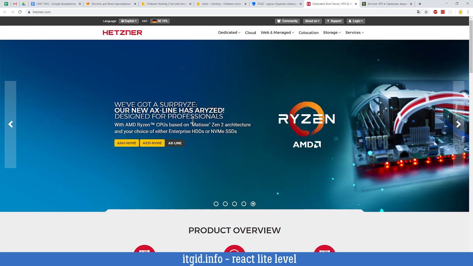This screenshot has height=266, width=473.
Task: Open the red extension icon next to ABP
Action: pyautogui.click(x=443, y=12)
